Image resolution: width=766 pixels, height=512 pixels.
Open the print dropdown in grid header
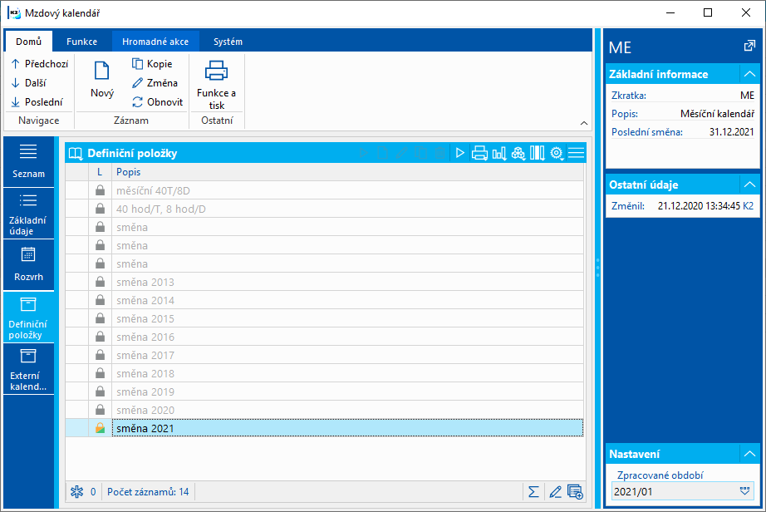tap(479, 153)
